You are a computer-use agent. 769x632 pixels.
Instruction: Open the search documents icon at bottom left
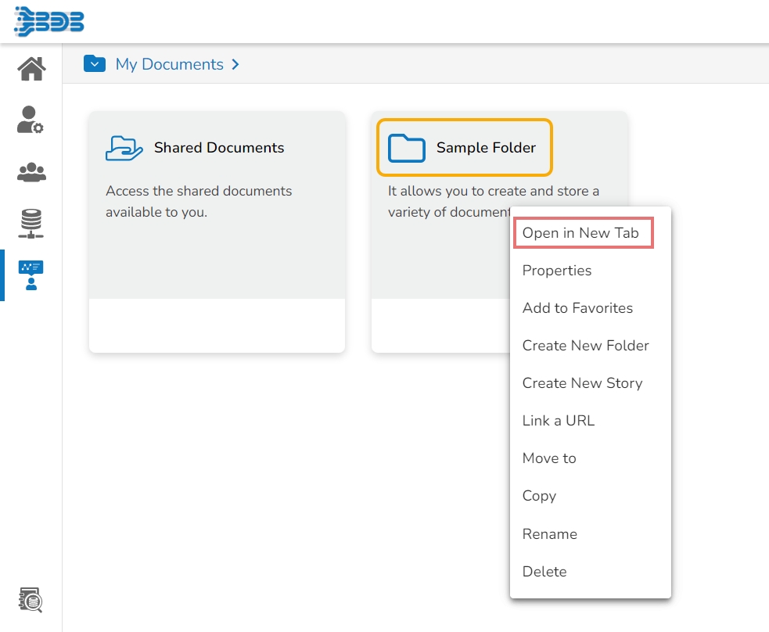point(31,600)
